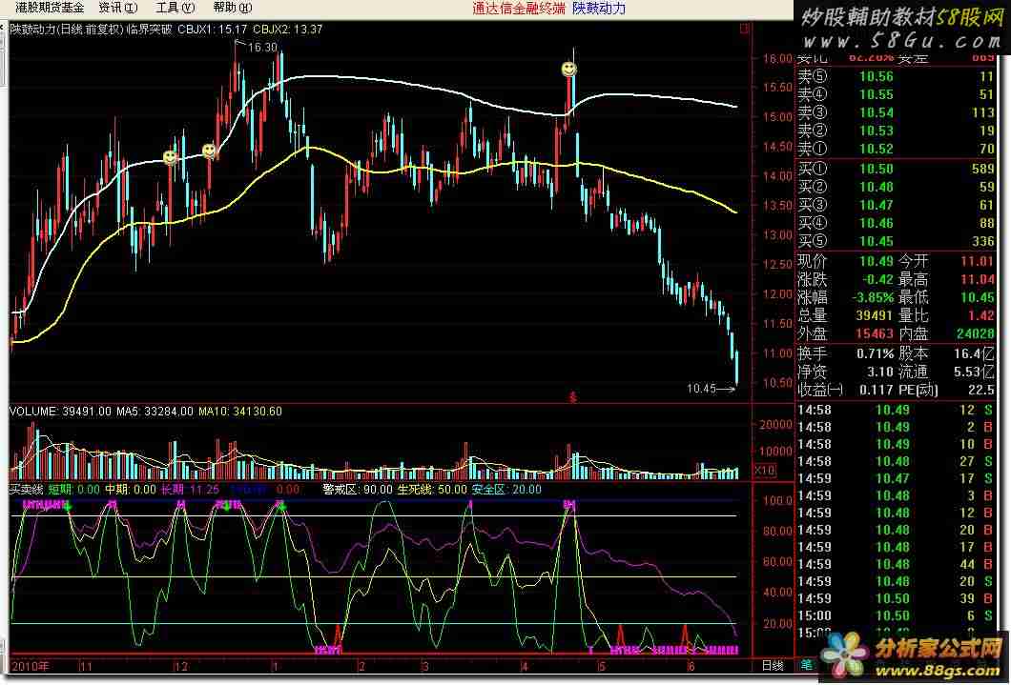Select the 14:58 tick row with volume 27
1011x685 pixels.
coord(897,461)
